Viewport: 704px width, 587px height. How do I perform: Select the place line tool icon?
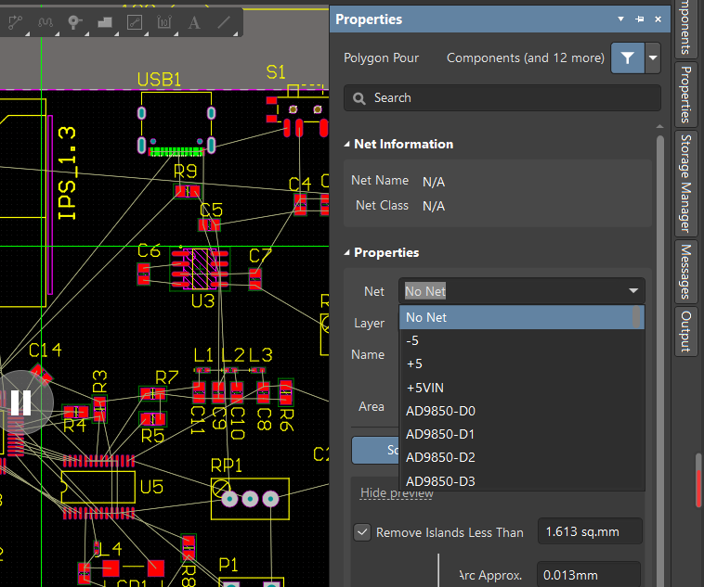pyautogui.click(x=224, y=22)
